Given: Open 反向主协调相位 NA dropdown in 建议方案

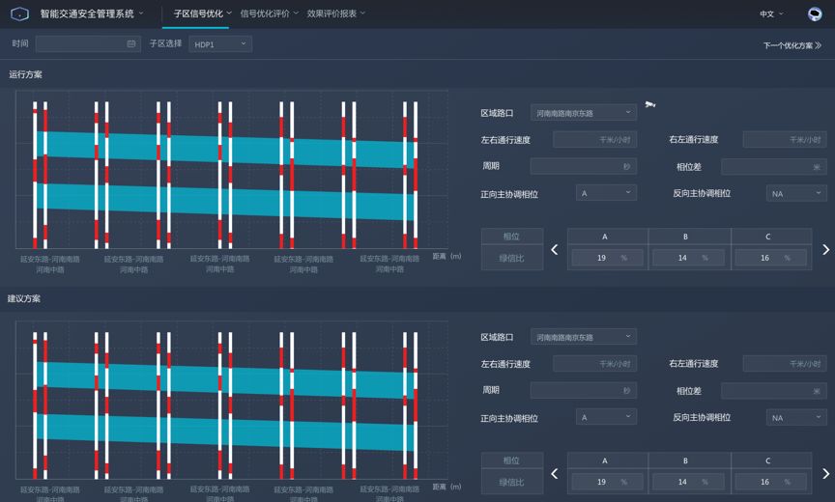Looking at the screenshot, I should 796,418.
